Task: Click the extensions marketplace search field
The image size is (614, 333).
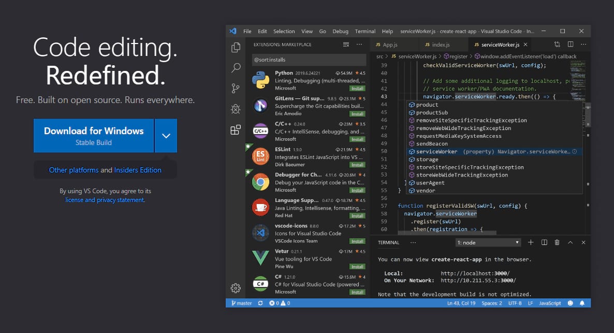Action: click(x=309, y=60)
